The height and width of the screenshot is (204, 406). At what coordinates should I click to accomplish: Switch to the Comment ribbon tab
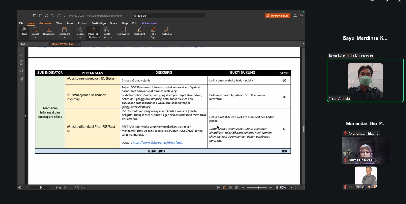click(46, 23)
